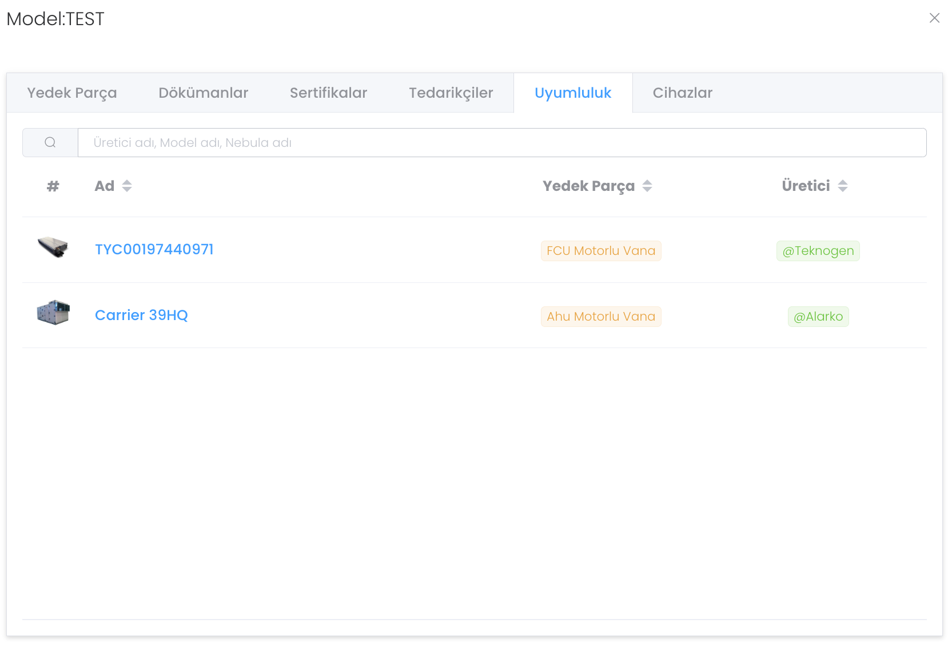Image resolution: width=948 pixels, height=647 pixels.
Task: Click the @Alarko manufacturer tag
Action: [818, 317]
